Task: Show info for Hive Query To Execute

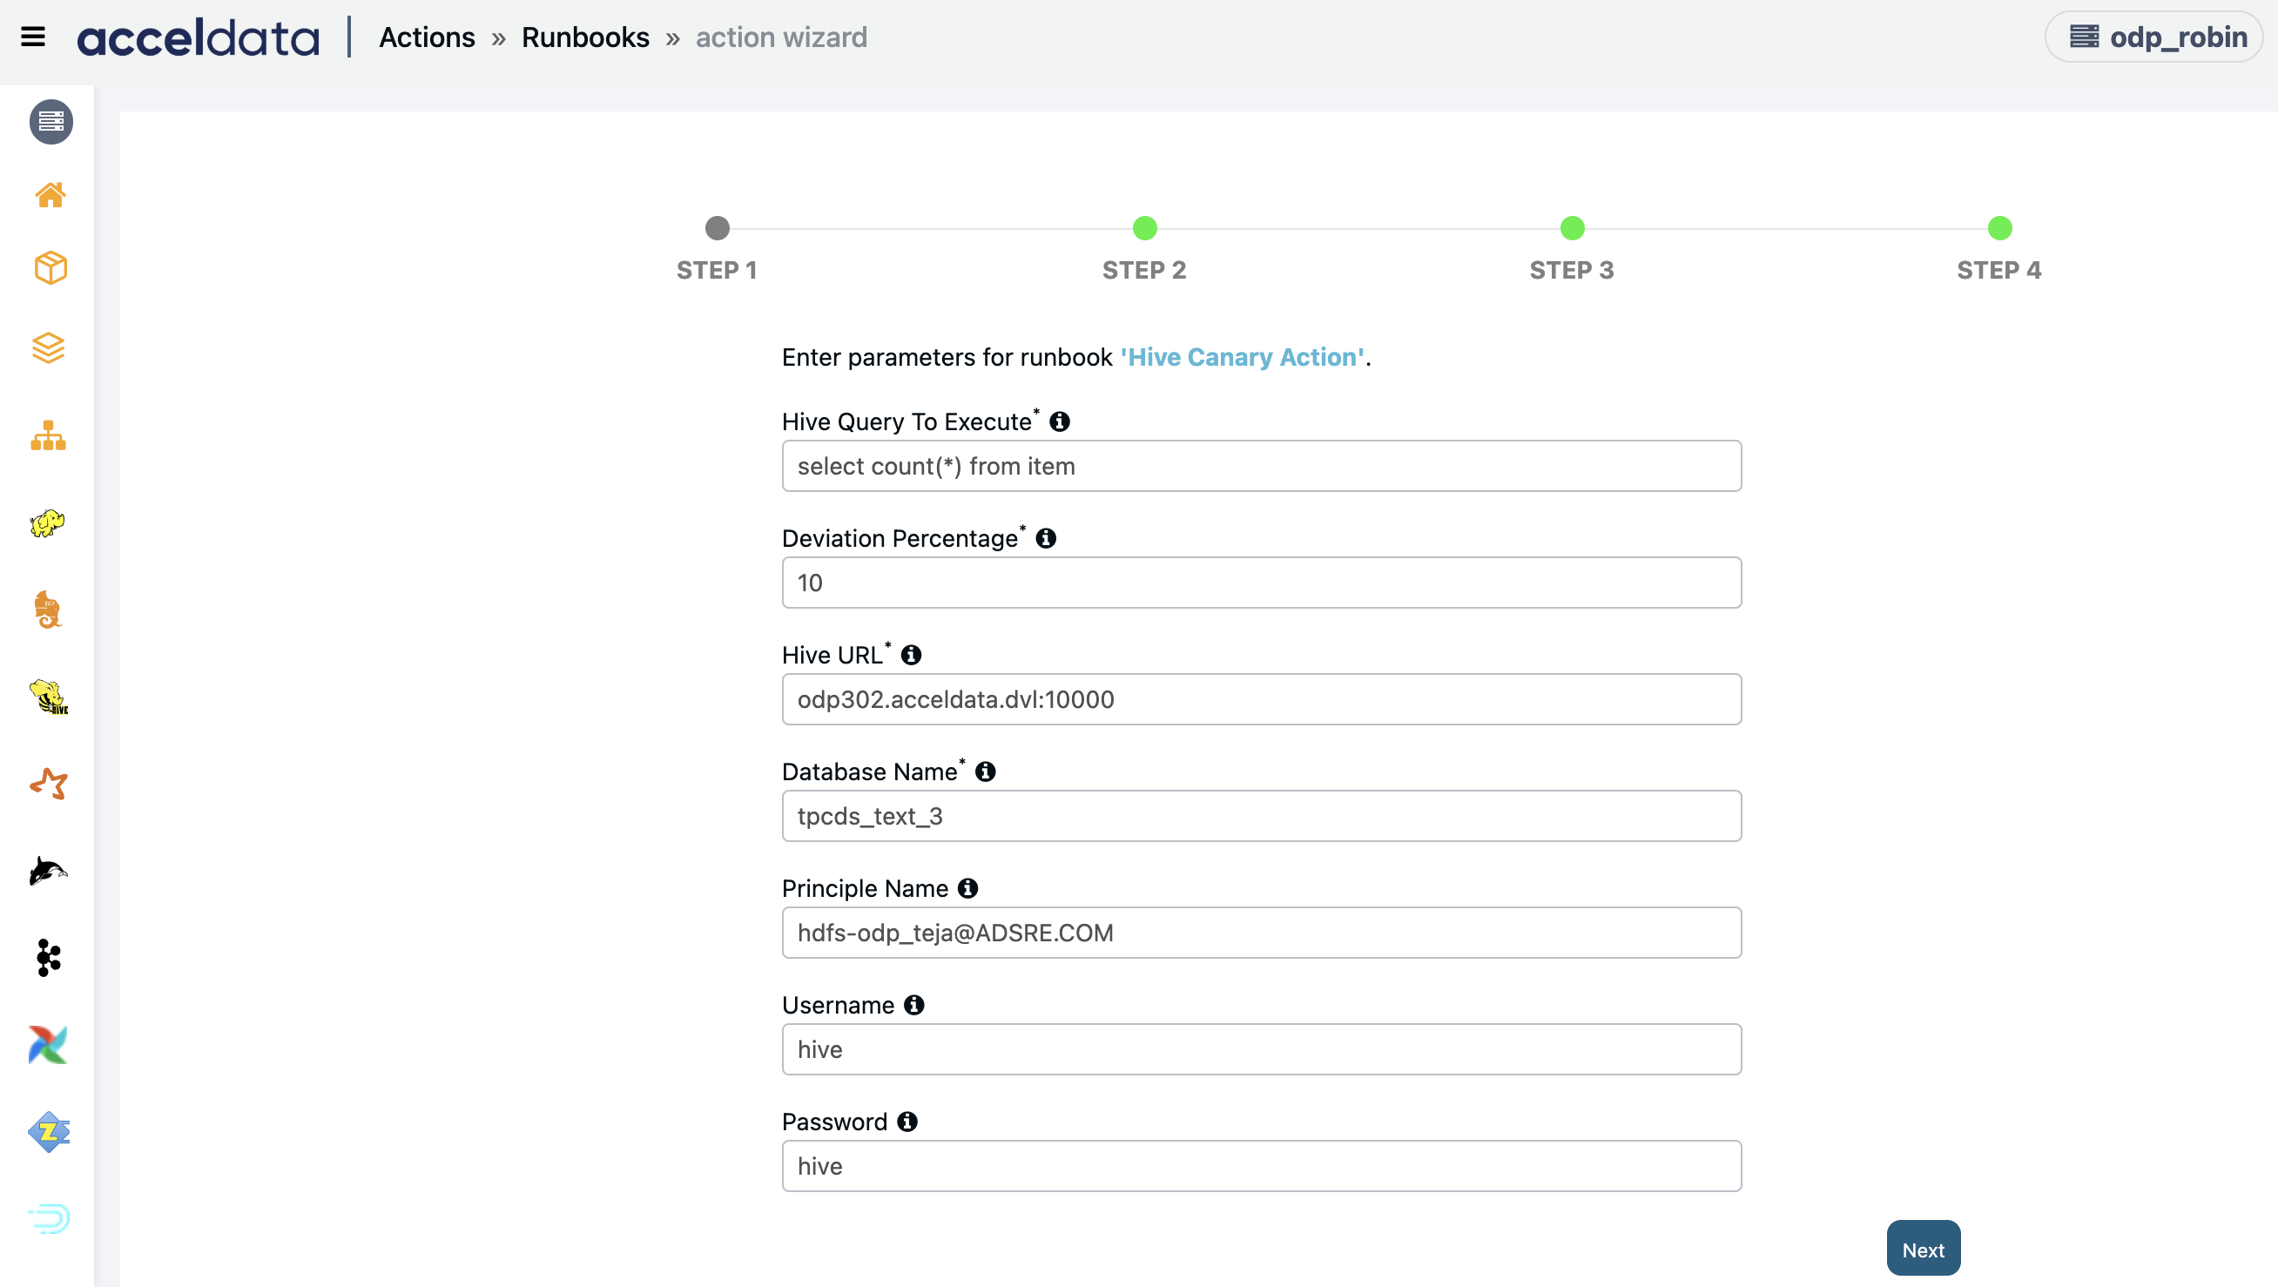Action: coord(1060,422)
